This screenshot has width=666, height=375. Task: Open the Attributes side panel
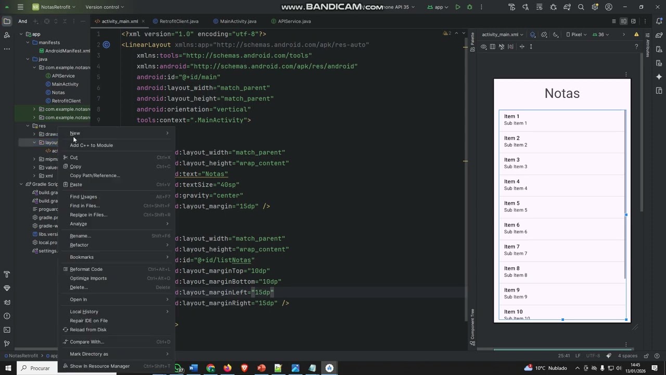(648, 45)
